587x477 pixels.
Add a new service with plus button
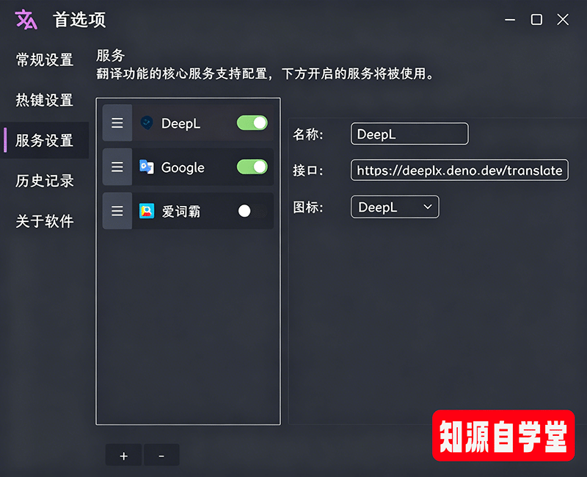124,456
